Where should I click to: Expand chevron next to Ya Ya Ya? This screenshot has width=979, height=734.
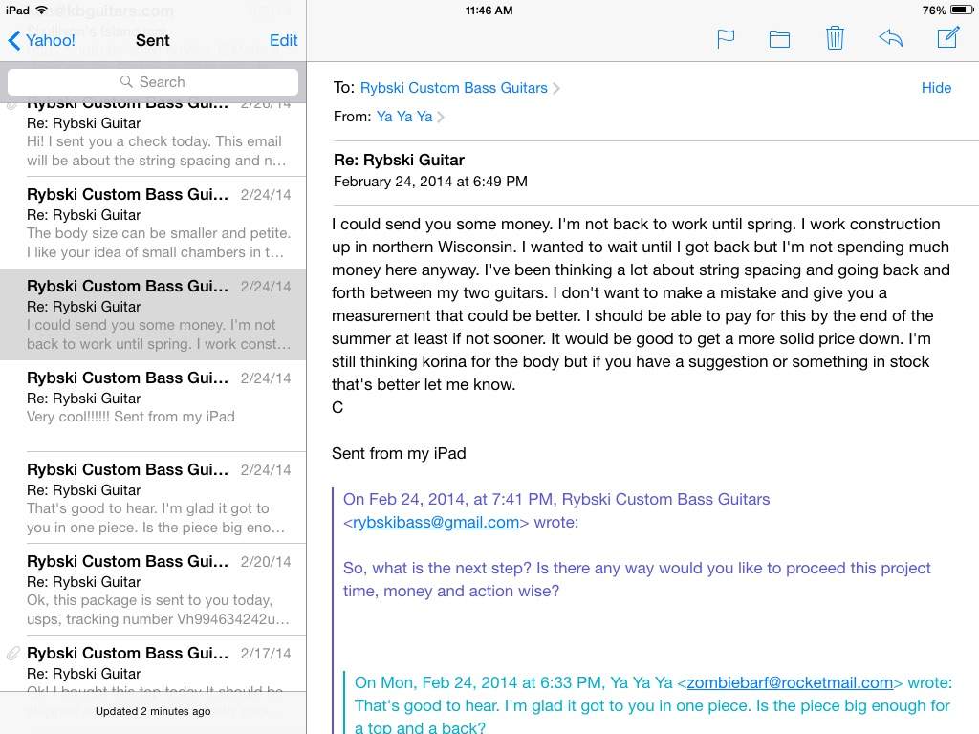pos(441,117)
